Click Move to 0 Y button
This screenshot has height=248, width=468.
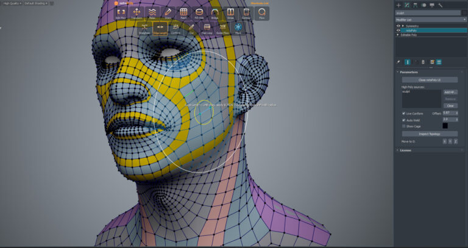[450, 141]
